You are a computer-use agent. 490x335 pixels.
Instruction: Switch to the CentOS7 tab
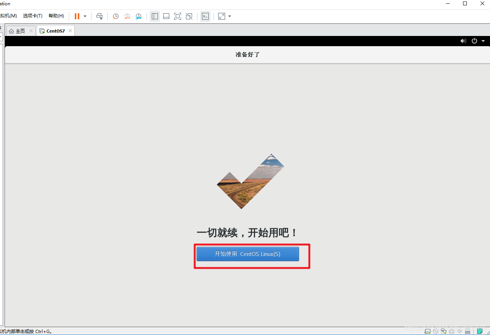(x=55, y=31)
